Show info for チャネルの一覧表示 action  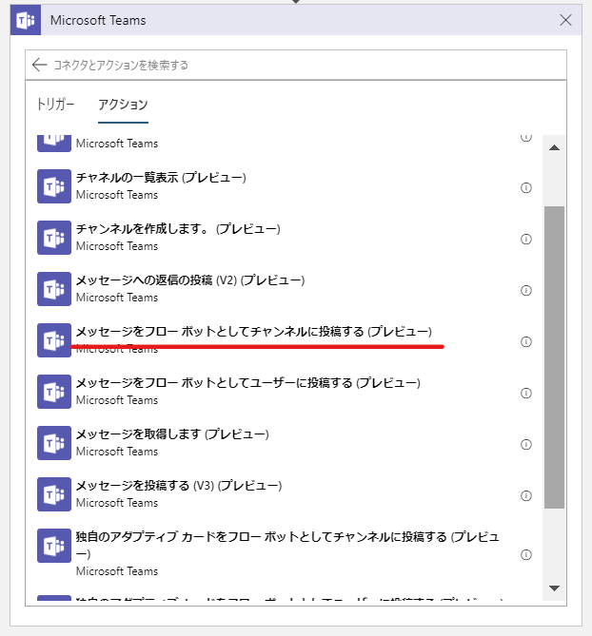[x=526, y=188]
